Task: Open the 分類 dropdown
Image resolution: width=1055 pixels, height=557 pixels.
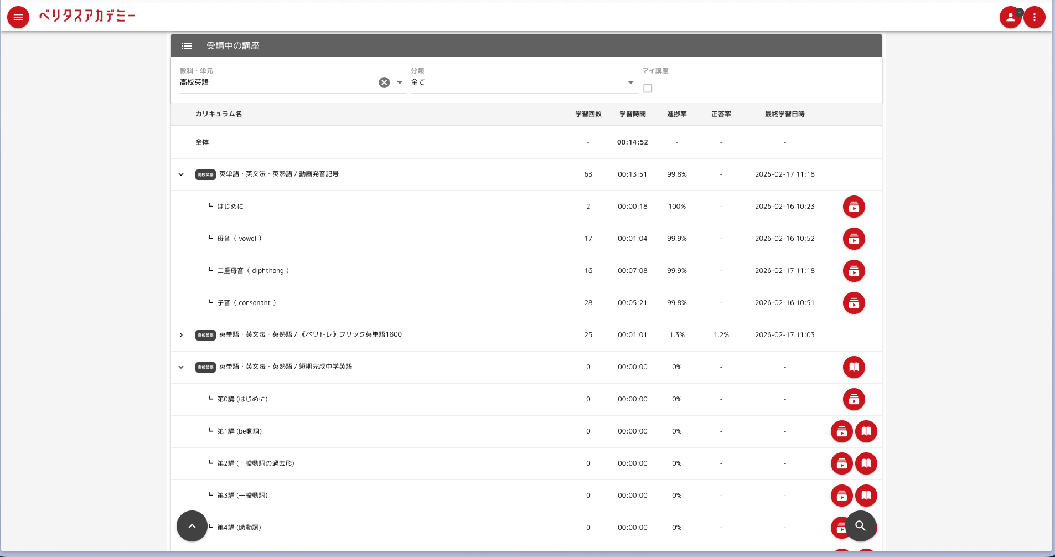Action: [523, 82]
